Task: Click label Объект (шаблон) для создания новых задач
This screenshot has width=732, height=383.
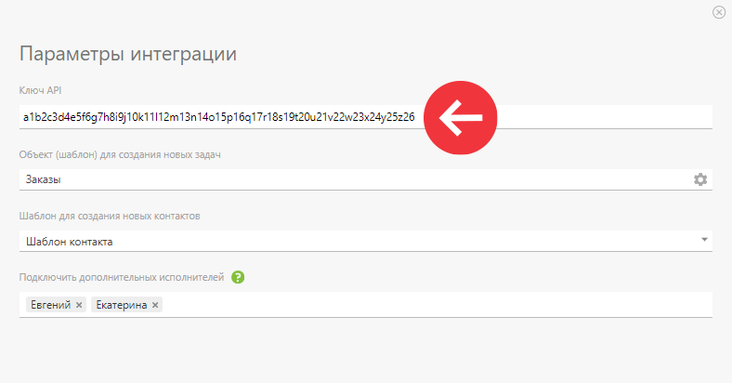Action: [x=120, y=154]
